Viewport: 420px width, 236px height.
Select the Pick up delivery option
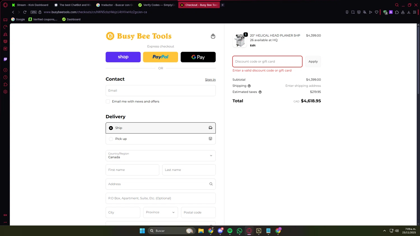pos(160,139)
